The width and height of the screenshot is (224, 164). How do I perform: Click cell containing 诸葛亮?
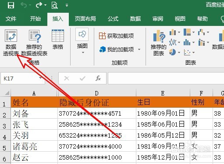click(34, 146)
